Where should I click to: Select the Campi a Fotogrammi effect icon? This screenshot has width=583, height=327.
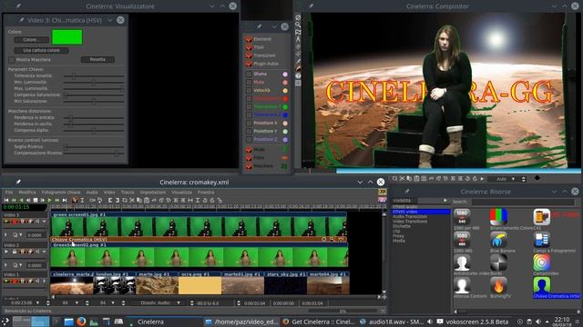[541, 240]
